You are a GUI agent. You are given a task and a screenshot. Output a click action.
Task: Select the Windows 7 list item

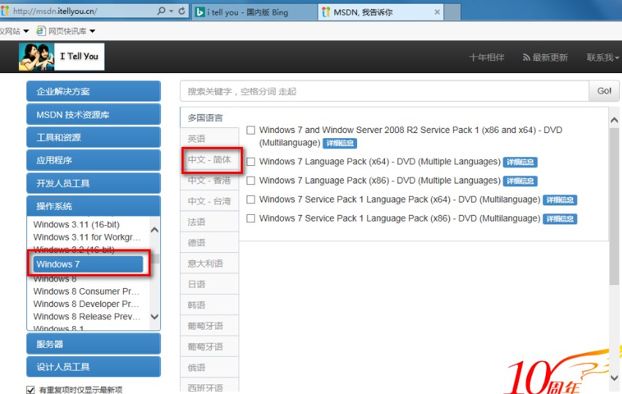click(x=88, y=264)
